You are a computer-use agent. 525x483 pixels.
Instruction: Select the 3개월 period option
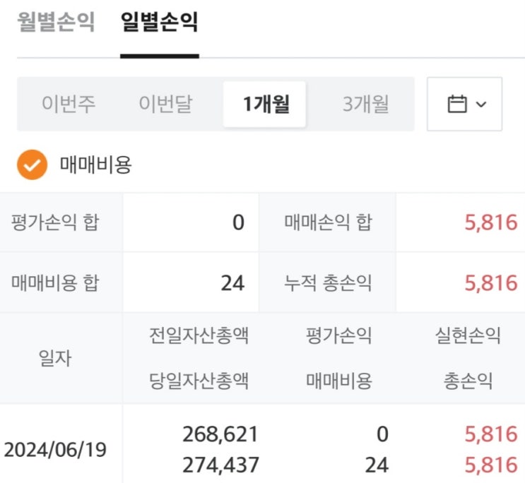(x=365, y=105)
